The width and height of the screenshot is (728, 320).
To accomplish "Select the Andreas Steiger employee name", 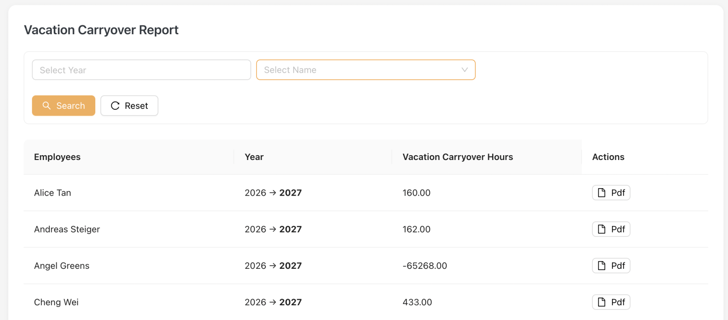I will coord(67,229).
